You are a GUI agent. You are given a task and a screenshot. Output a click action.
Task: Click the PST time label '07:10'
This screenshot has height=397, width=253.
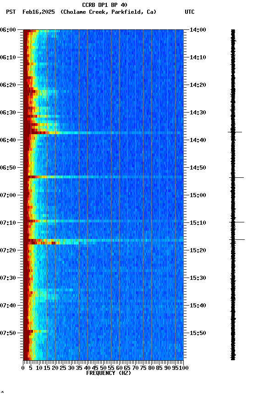[8, 223]
